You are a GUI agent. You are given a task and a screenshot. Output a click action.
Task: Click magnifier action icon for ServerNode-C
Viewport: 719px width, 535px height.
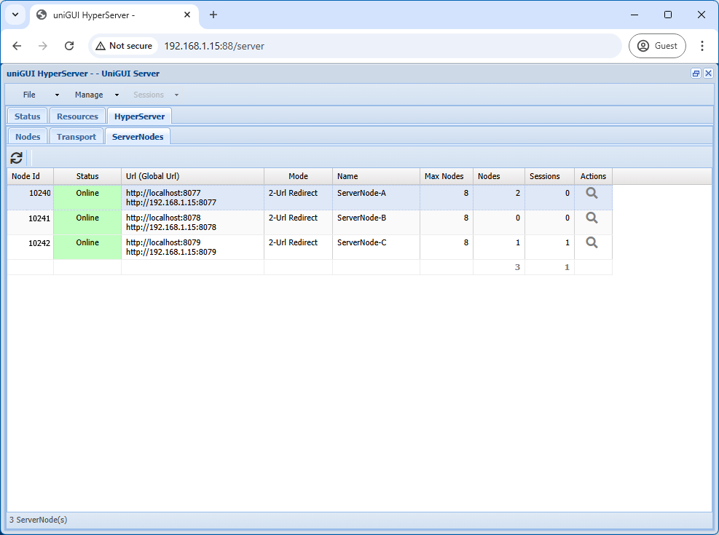tap(592, 243)
